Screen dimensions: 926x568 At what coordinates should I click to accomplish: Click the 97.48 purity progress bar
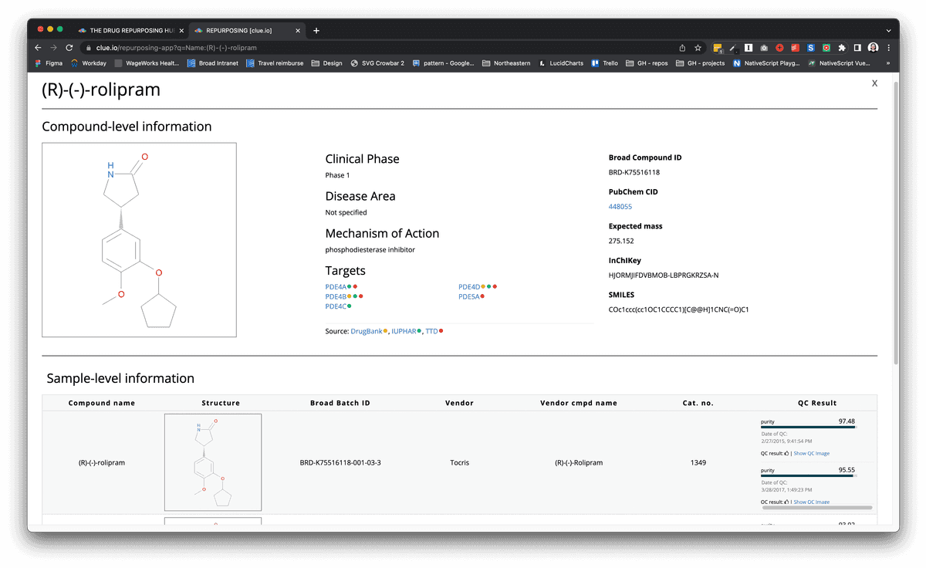point(808,427)
